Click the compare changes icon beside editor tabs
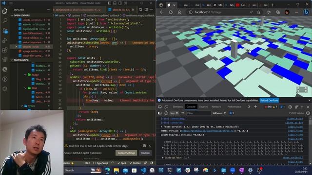The width and height of the screenshot is (312, 175). tap(141, 10)
